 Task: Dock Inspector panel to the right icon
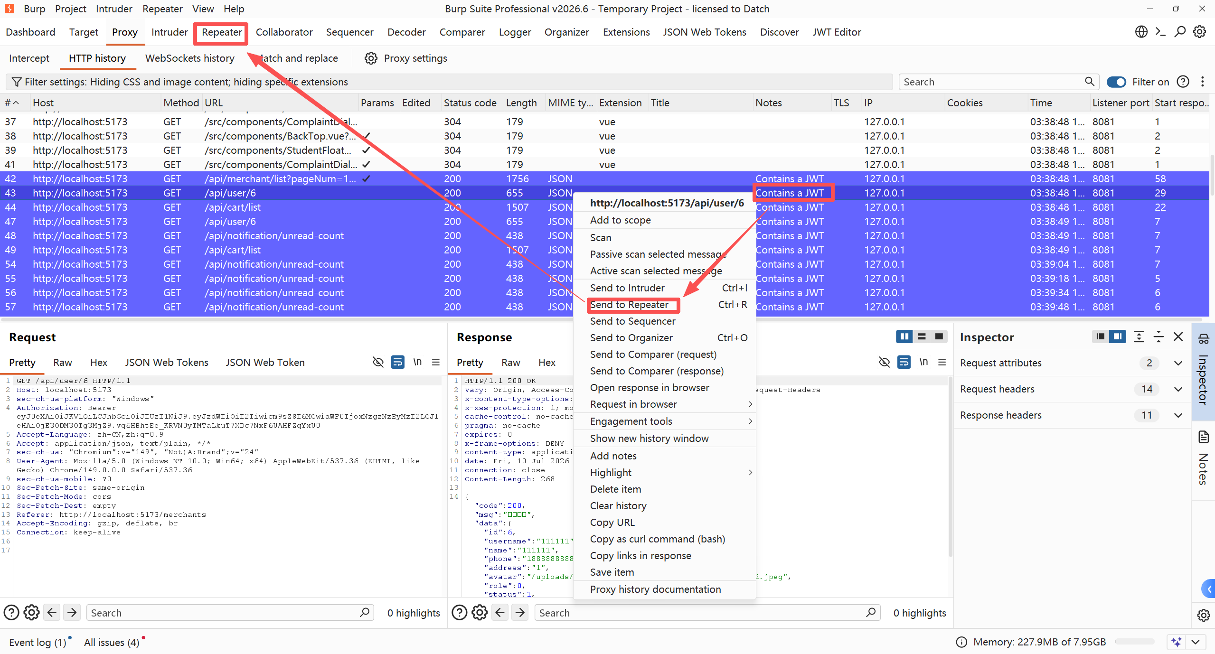tap(1118, 336)
